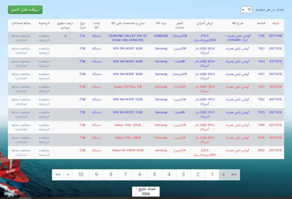Click the double-arrow button at pagination's right end

(x=234, y=175)
